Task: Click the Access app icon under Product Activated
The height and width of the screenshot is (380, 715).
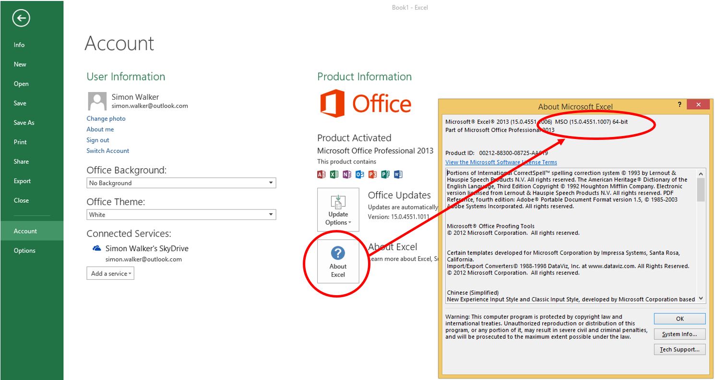Action: tap(322, 174)
